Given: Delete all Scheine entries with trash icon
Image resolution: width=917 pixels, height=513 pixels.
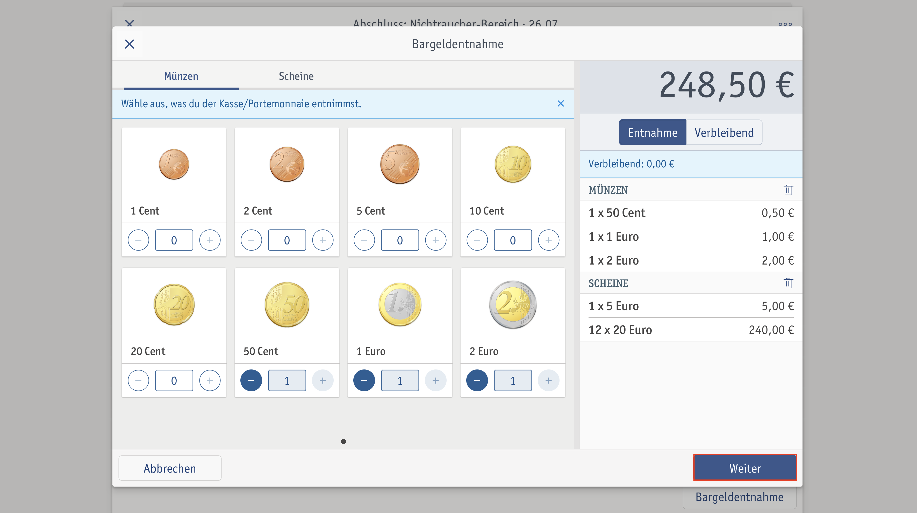Looking at the screenshot, I should click(x=788, y=283).
